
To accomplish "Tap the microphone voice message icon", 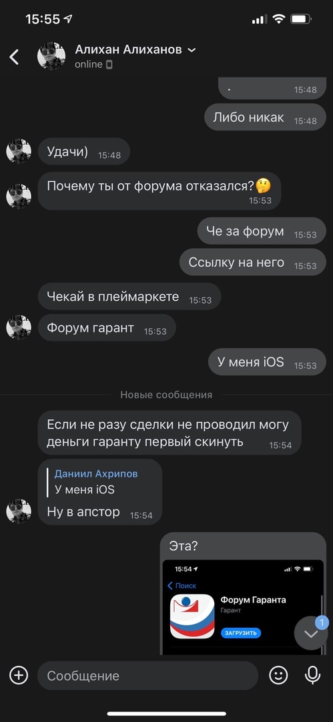I will (313, 675).
